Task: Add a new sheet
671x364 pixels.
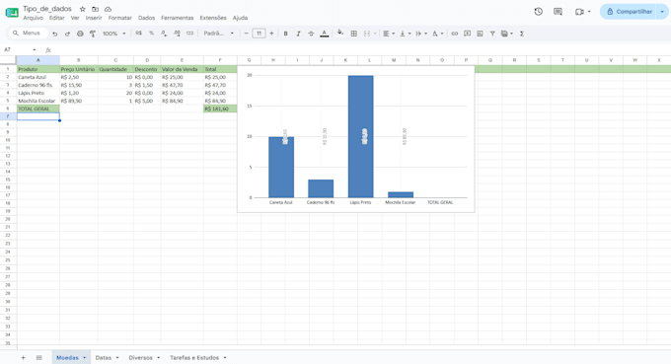Action: [x=23, y=357]
